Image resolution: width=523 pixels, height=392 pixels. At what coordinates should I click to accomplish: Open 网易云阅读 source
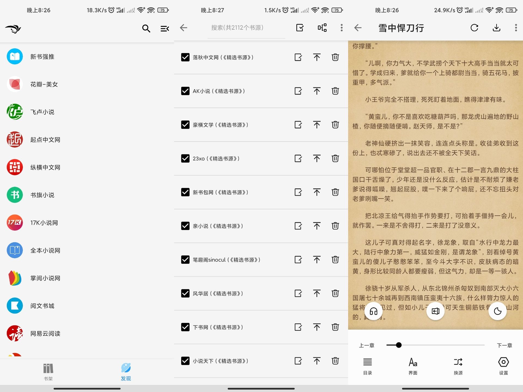(x=87, y=333)
